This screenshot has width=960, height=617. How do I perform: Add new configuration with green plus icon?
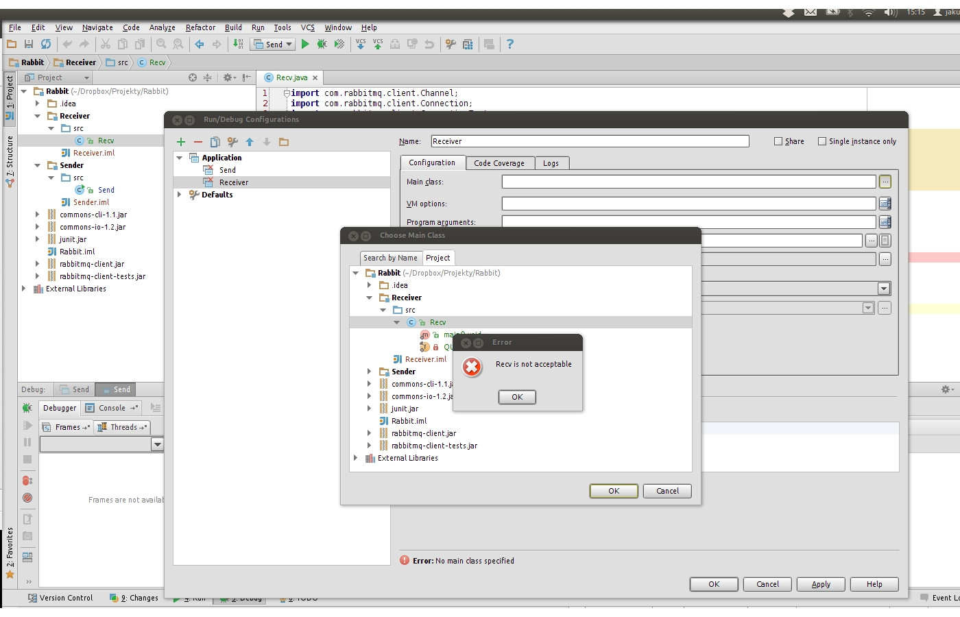click(x=181, y=142)
